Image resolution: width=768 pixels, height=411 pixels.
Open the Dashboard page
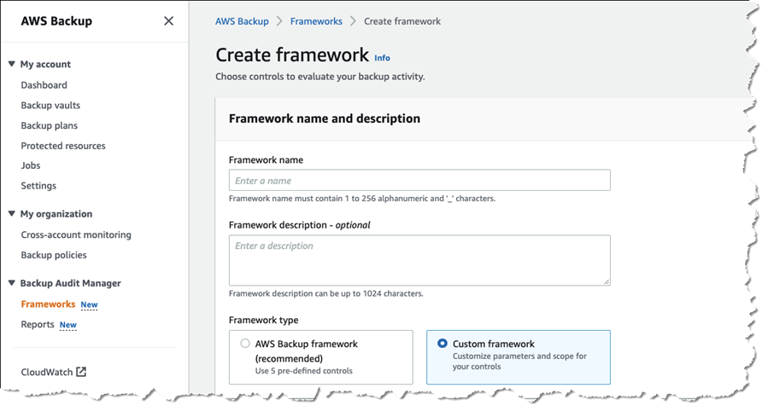44,85
